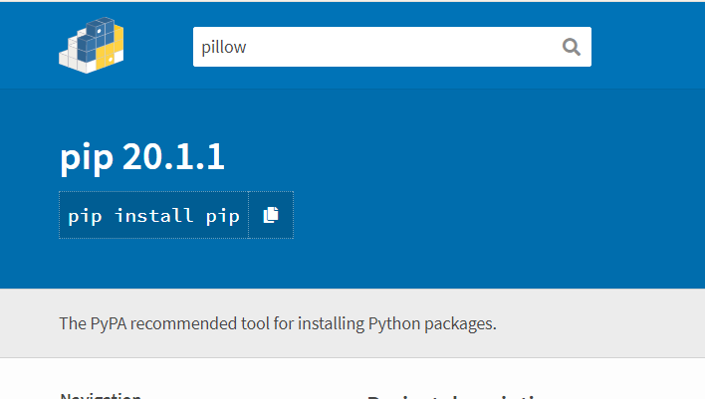Copy pip install command to clipboard
Screen dimensions: 705x399
[271, 215]
